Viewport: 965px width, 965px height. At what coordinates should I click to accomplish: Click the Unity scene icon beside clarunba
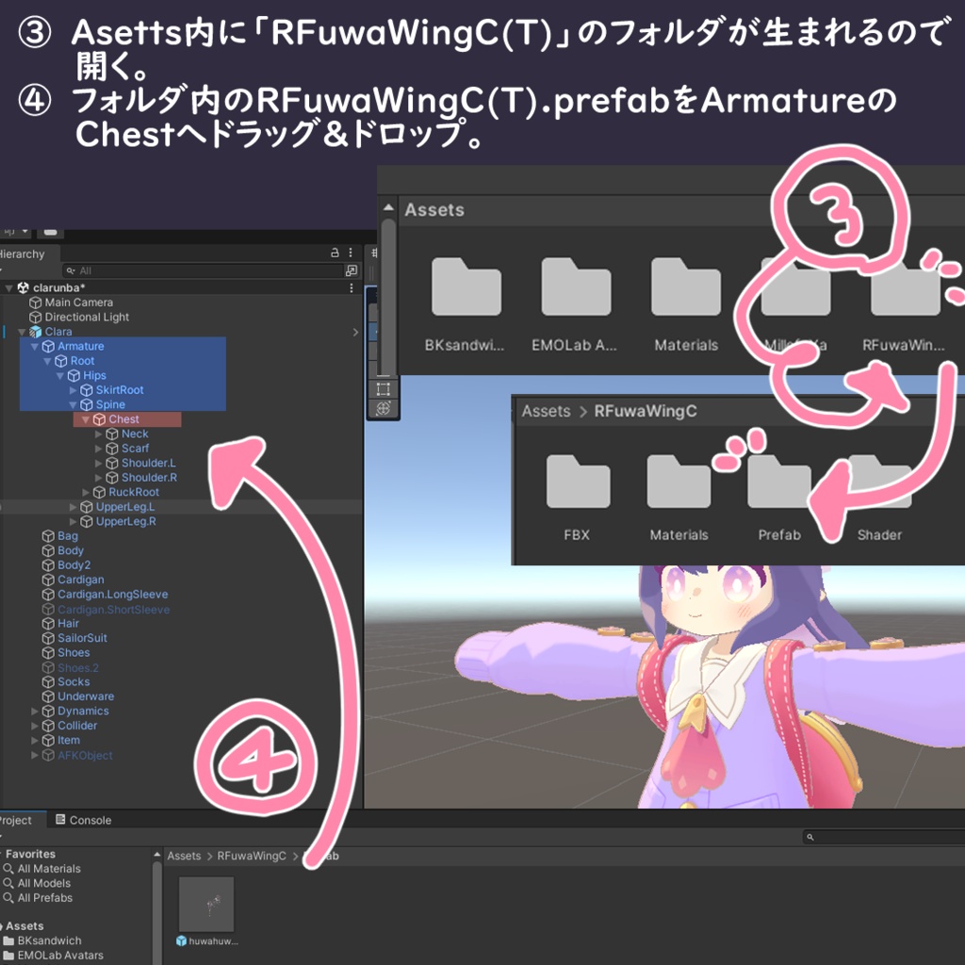[x=24, y=287]
